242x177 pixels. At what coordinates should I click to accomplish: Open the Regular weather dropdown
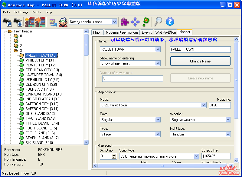coord(228,120)
